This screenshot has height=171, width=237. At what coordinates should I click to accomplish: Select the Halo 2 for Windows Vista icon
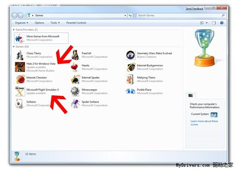(20, 67)
